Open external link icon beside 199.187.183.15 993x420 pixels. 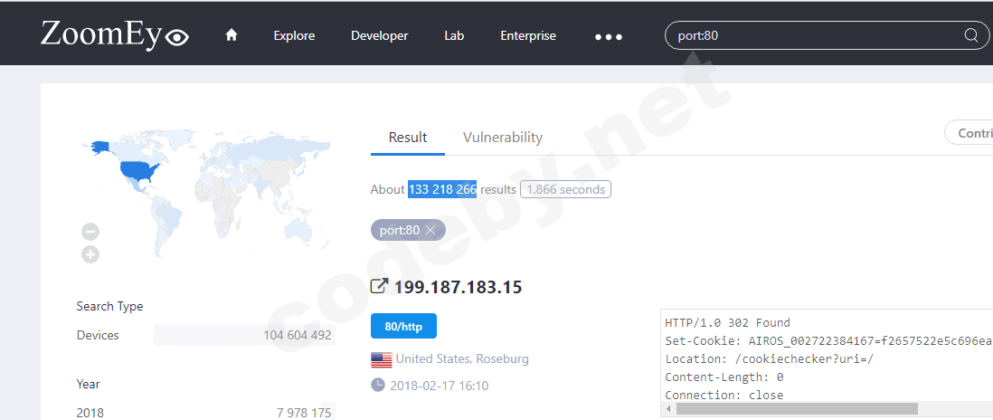tap(379, 287)
